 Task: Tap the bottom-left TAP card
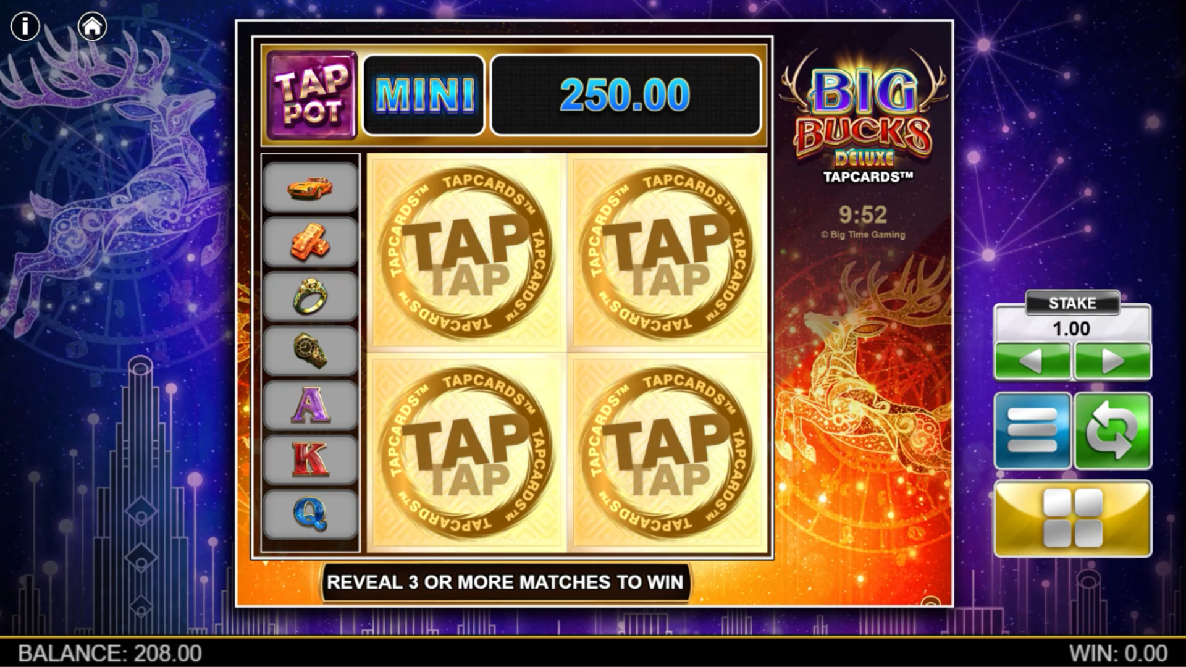pyautogui.click(x=467, y=453)
